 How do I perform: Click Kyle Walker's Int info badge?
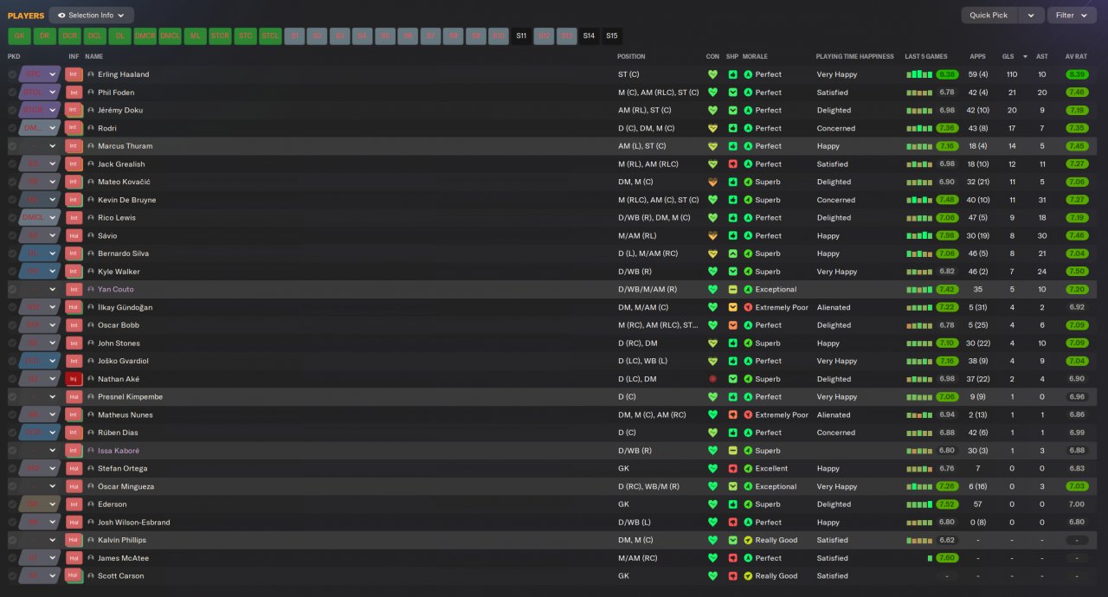[x=74, y=272]
